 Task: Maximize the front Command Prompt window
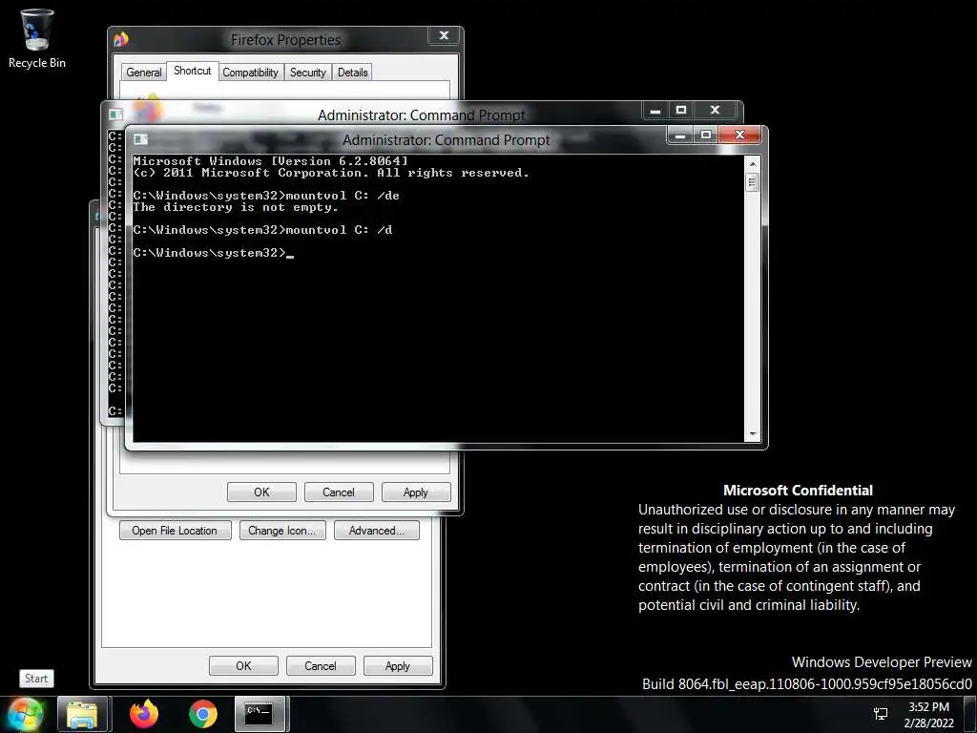point(706,135)
